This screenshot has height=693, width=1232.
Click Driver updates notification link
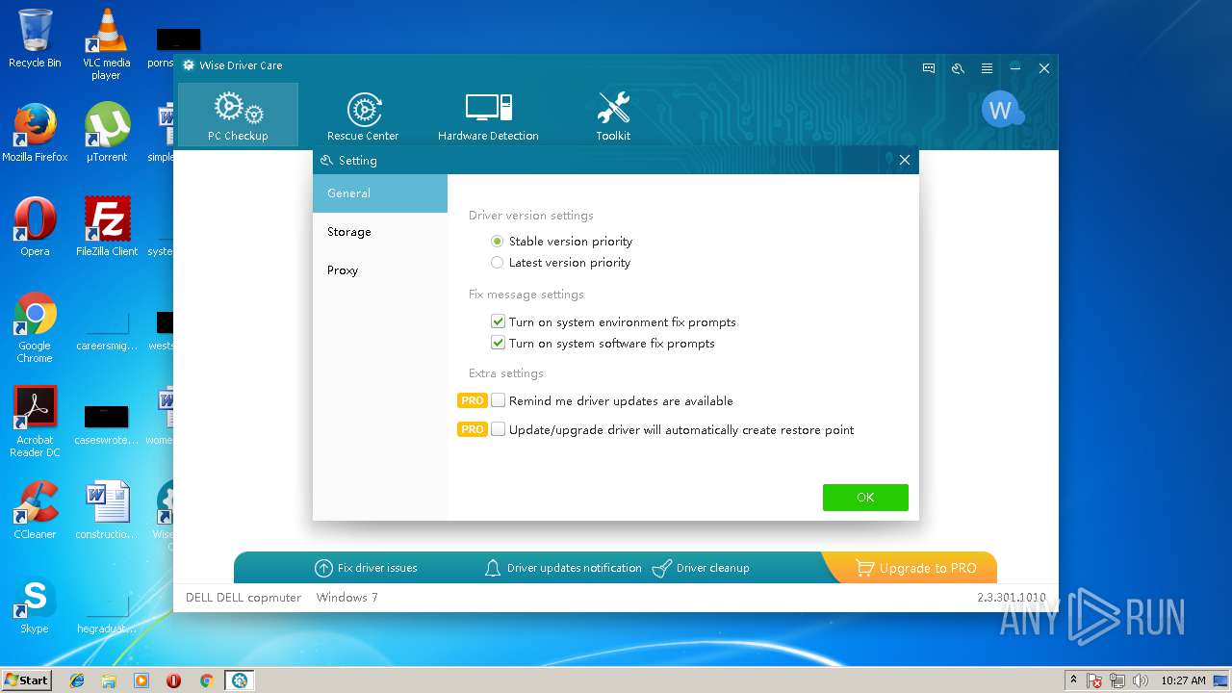[563, 568]
